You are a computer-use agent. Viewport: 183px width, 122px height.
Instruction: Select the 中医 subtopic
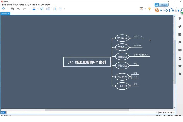click(x=135, y=77)
